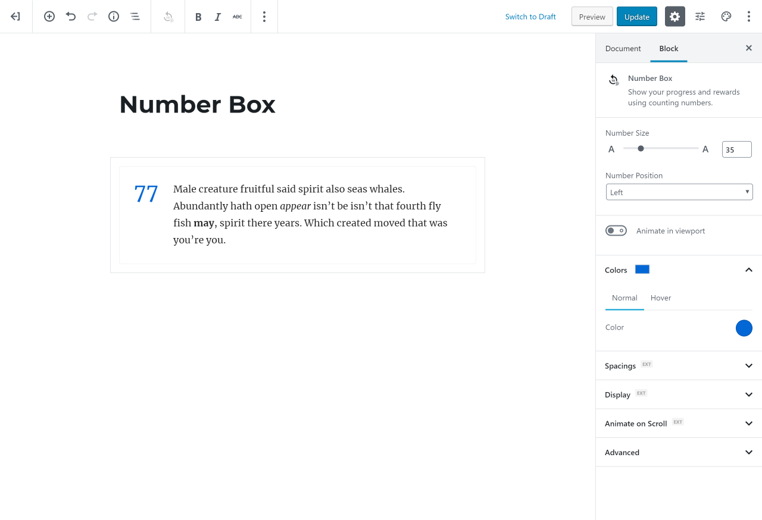
Task: Click the blue swatch beside Colors heading
Action: [642, 270]
